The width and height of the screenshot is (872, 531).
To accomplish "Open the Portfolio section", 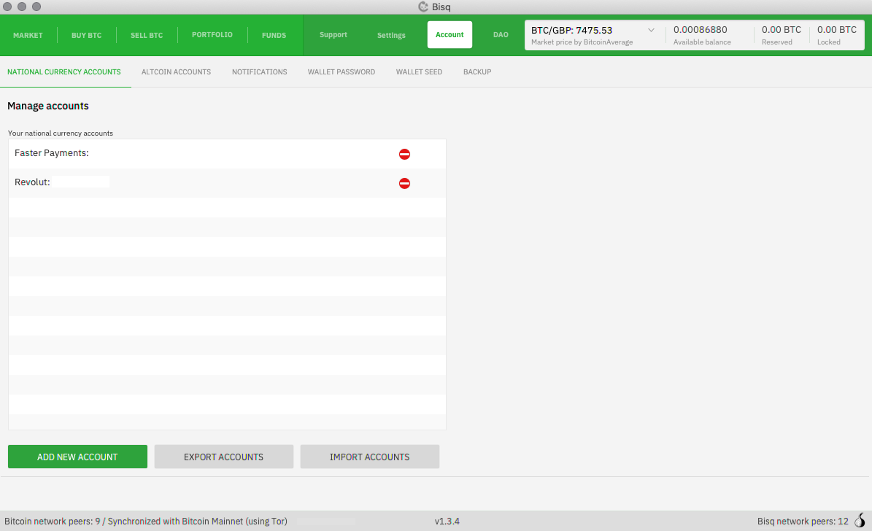I will 212,34.
